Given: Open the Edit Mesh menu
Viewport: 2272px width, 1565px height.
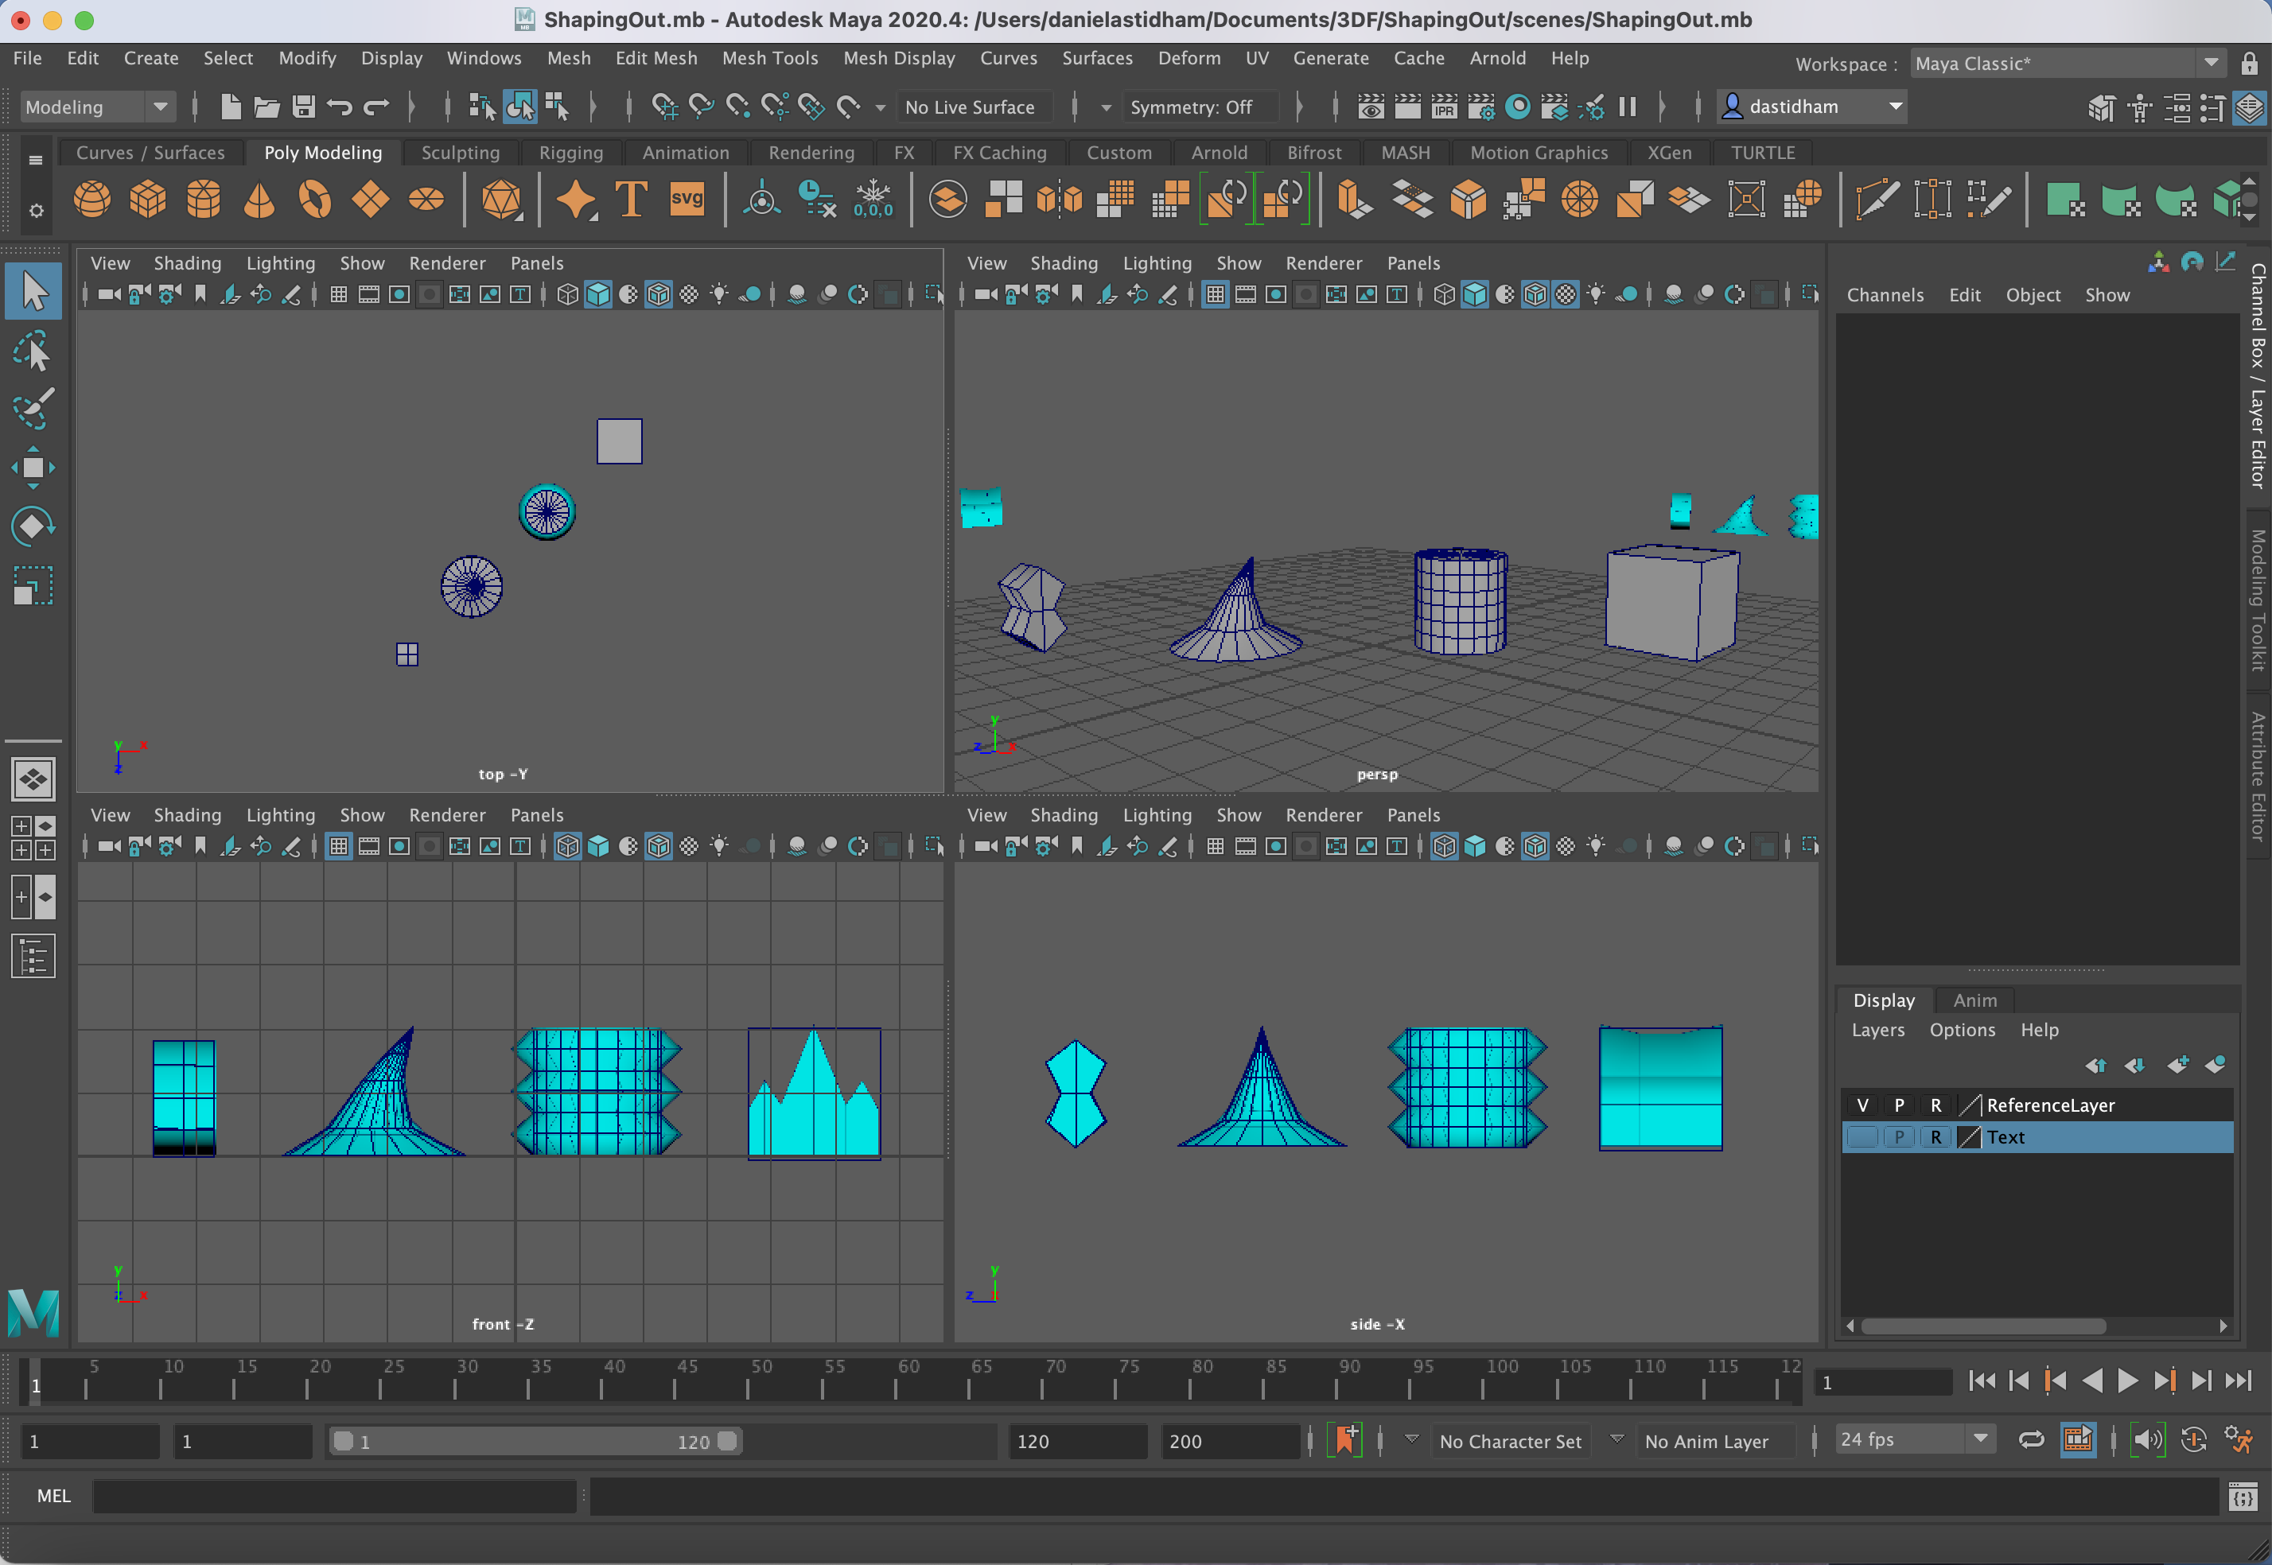Looking at the screenshot, I should [x=656, y=58].
